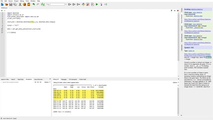Click the editor pin icon
The width and height of the screenshot is (213, 120).
tap(171, 11)
